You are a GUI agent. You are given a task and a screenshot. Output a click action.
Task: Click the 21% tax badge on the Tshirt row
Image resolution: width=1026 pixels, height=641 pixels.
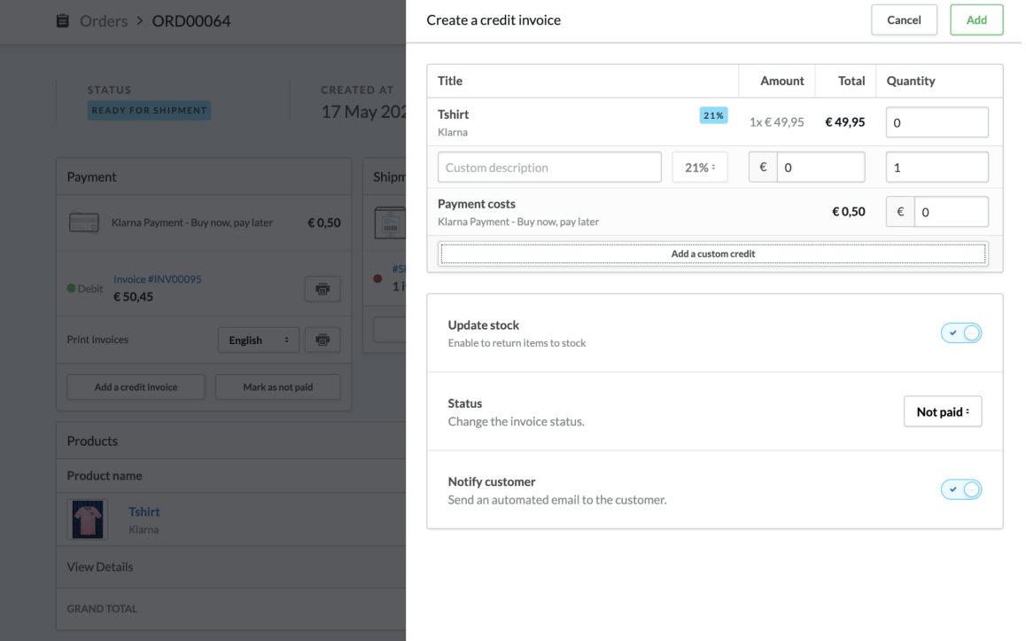click(713, 114)
